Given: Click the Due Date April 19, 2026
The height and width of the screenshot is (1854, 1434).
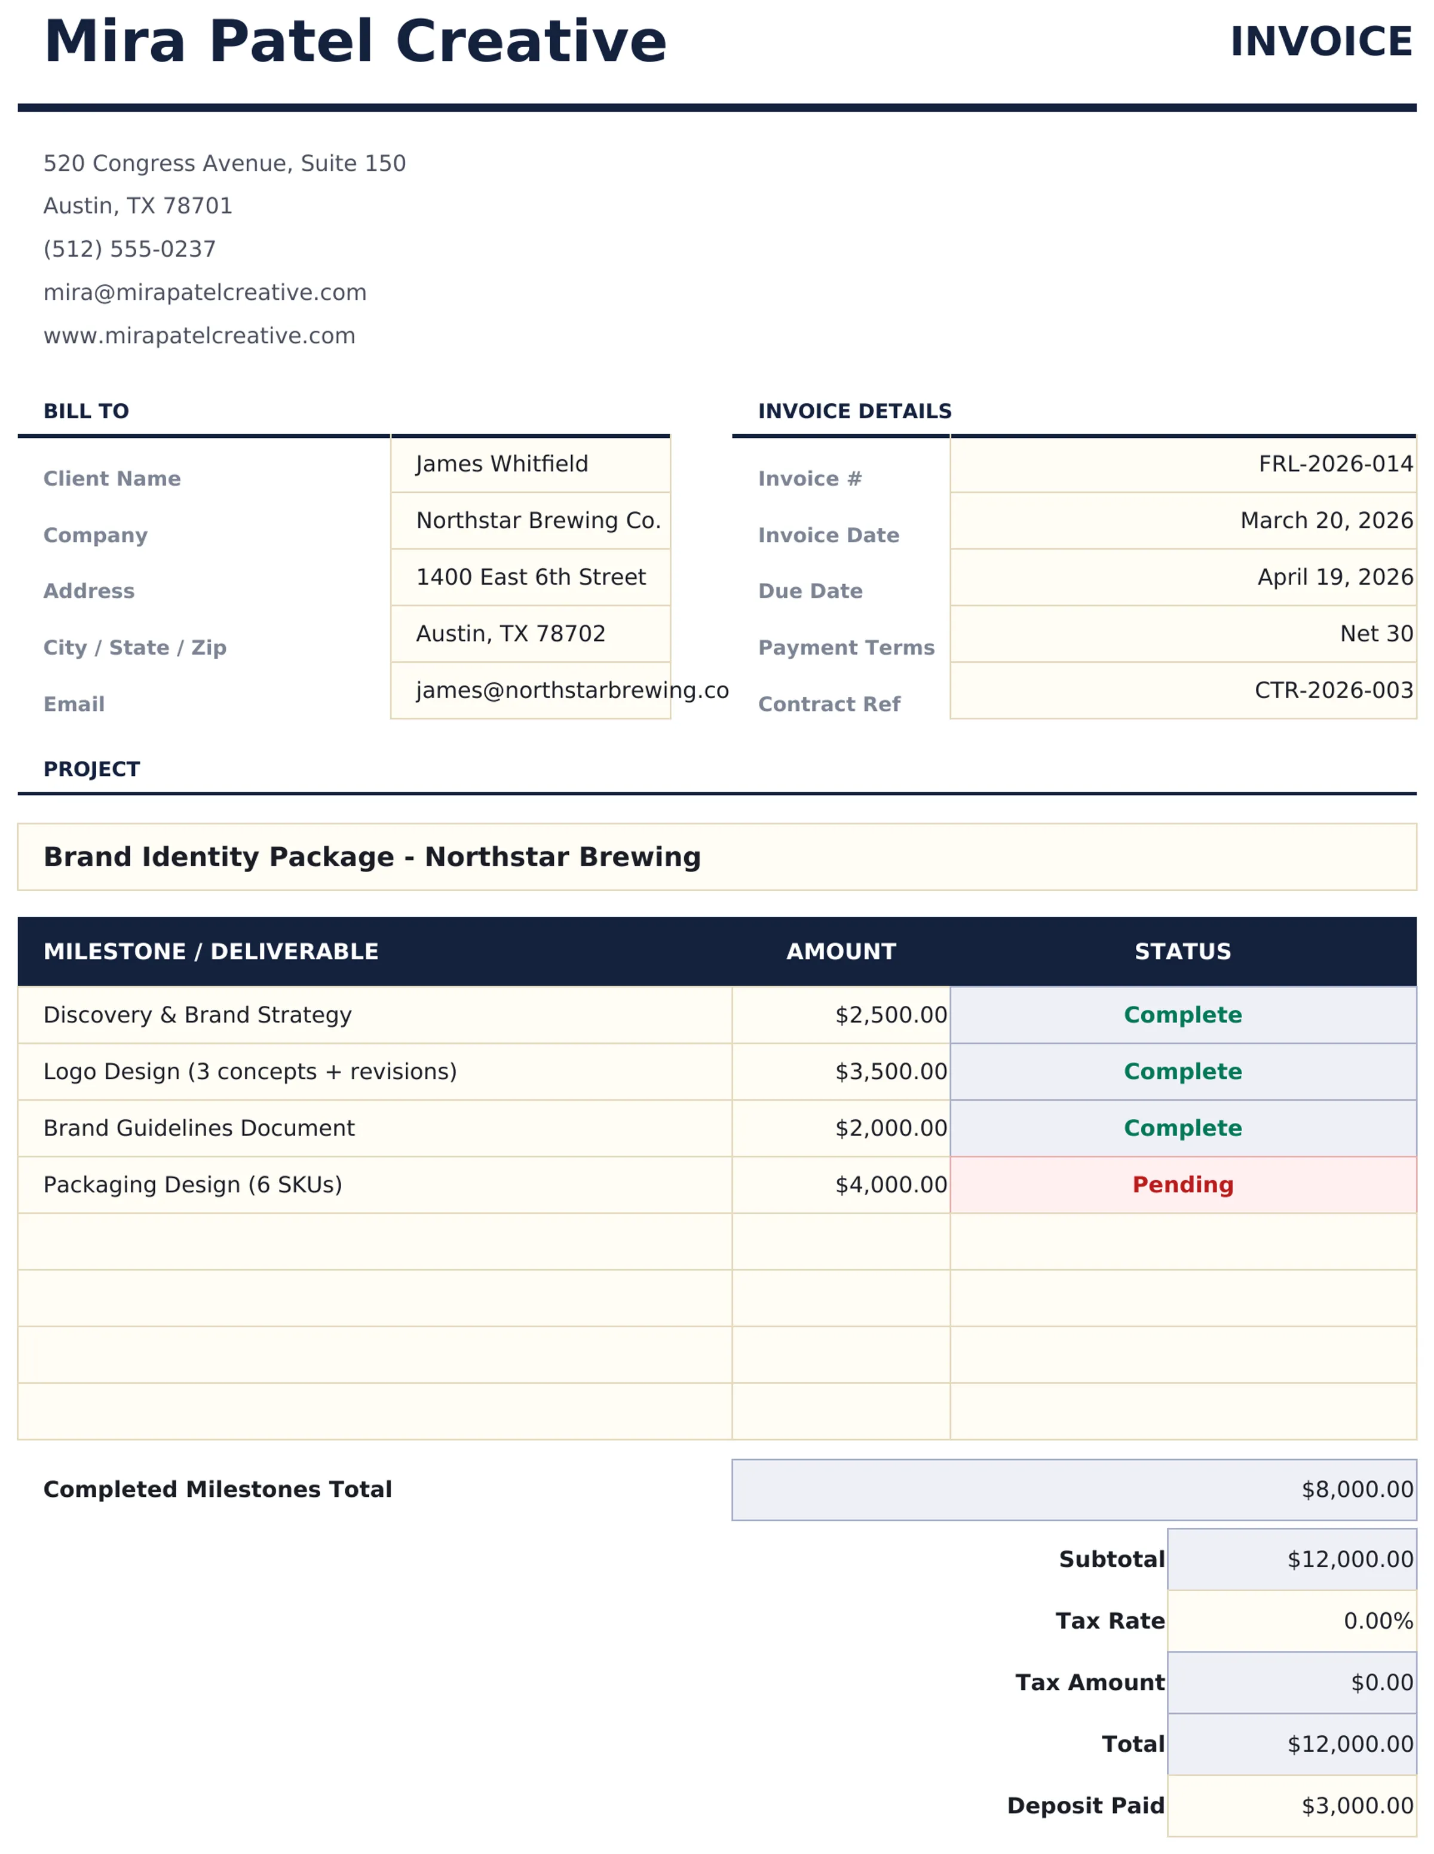Looking at the screenshot, I should (1184, 576).
